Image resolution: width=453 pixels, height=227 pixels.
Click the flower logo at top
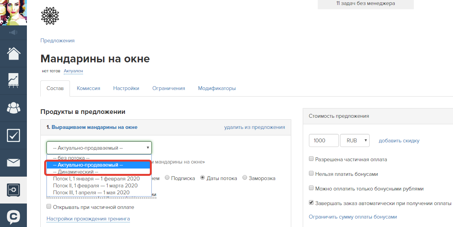tap(50, 16)
